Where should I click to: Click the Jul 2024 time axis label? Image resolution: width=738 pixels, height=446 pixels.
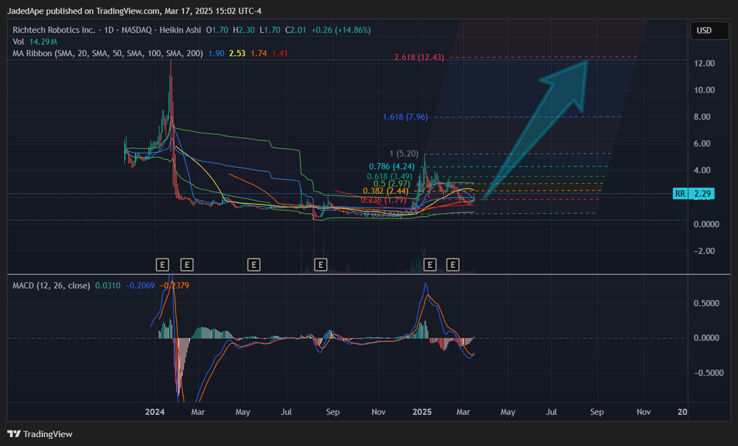pyautogui.click(x=287, y=412)
